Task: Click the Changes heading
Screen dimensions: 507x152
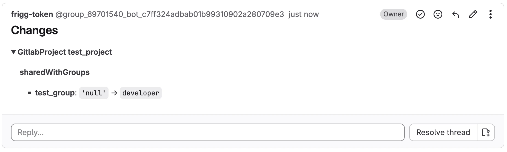Action: [34, 30]
